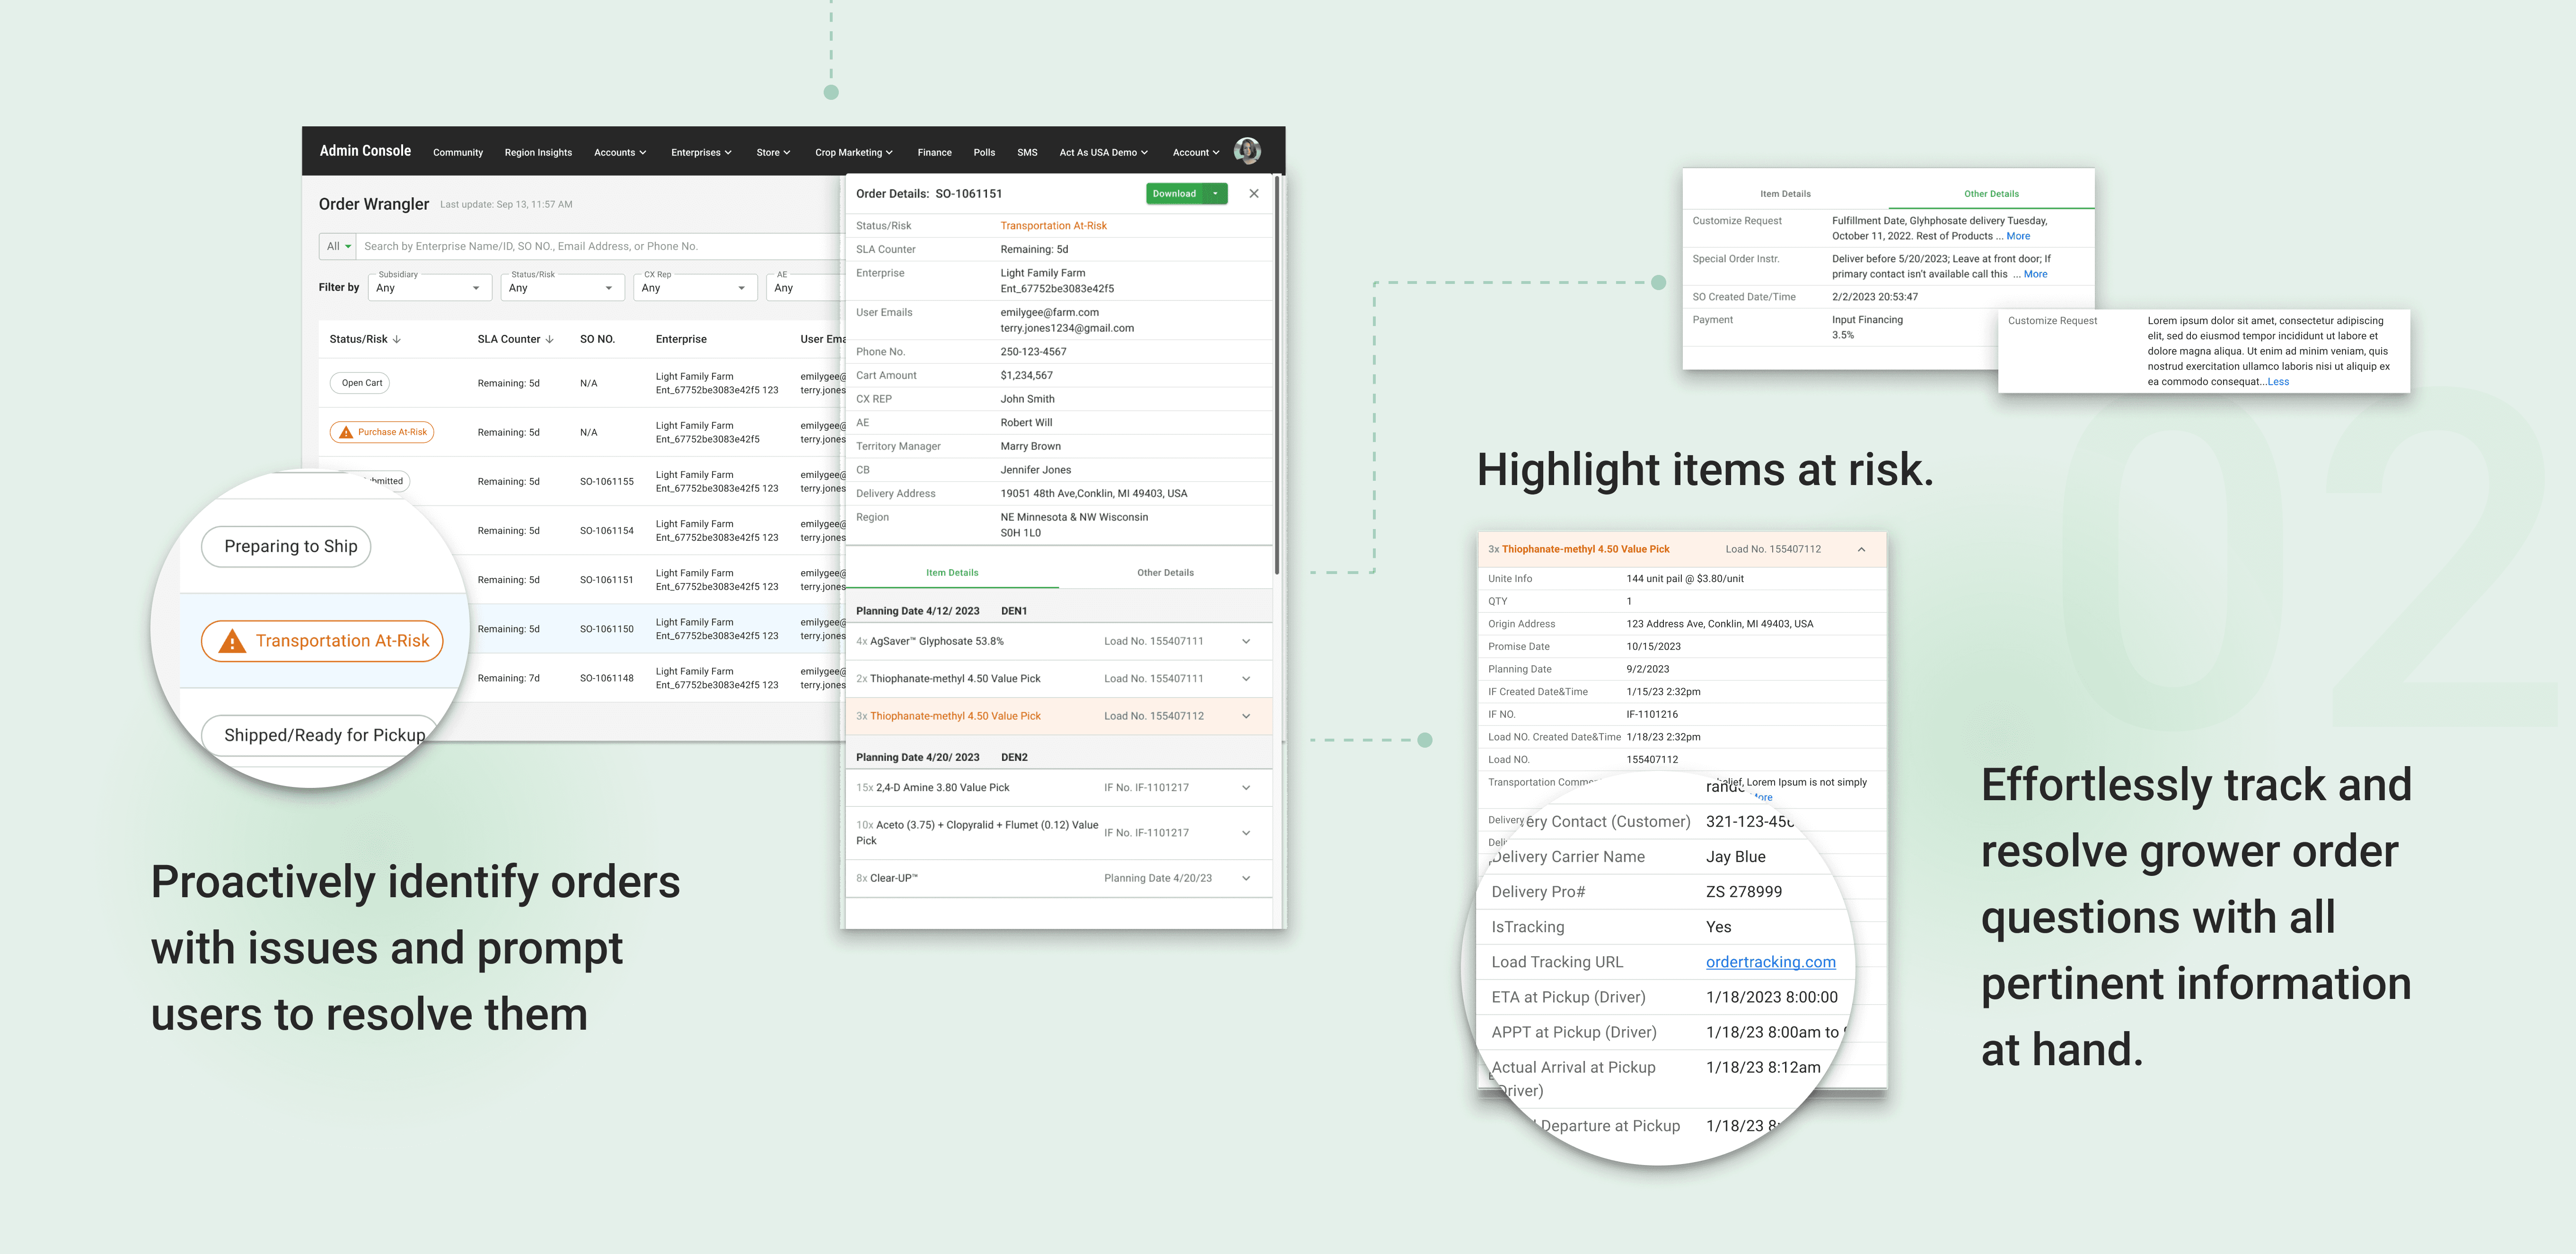Click the Purchase At-Risk warning badge

click(382, 433)
